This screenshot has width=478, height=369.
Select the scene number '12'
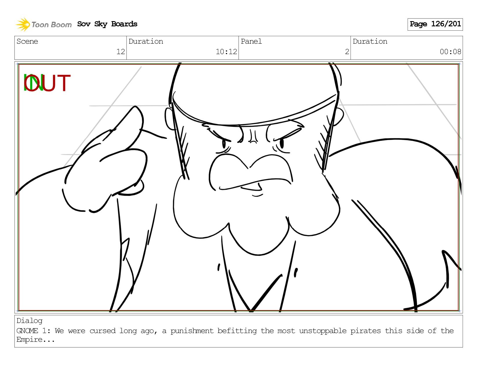(121, 52)
